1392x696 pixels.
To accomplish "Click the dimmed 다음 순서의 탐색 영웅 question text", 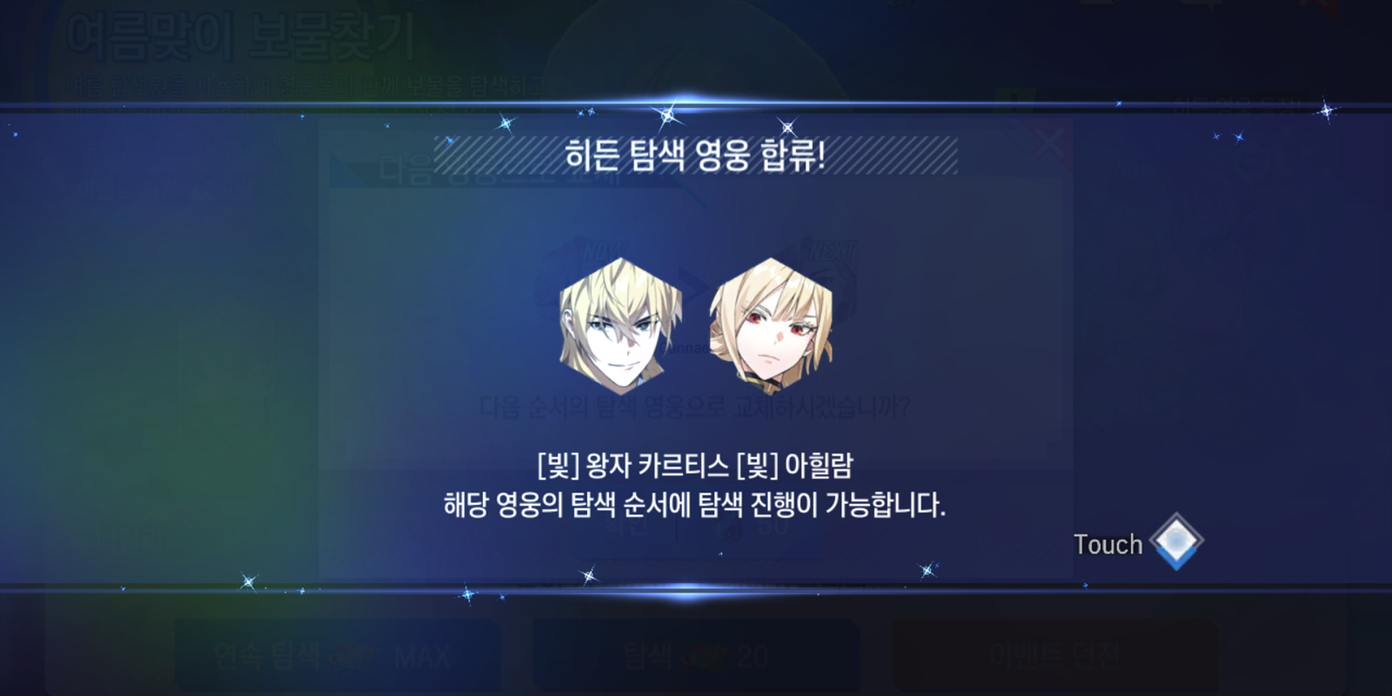I will point(695,406).
